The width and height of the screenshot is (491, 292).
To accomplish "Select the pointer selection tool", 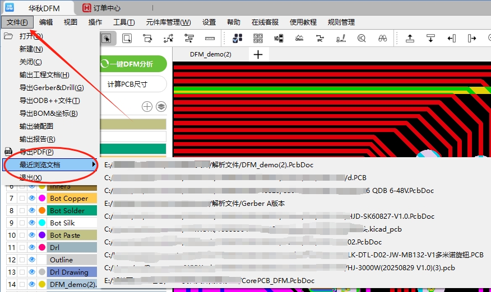I will 107,39.
